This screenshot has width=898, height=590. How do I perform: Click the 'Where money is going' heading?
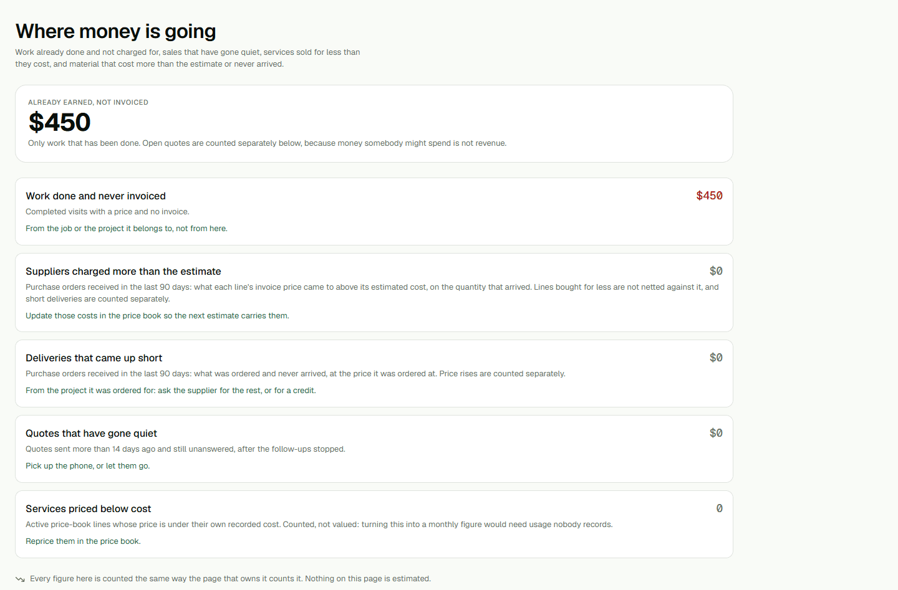pyautogui.click(x=115, y=31)
